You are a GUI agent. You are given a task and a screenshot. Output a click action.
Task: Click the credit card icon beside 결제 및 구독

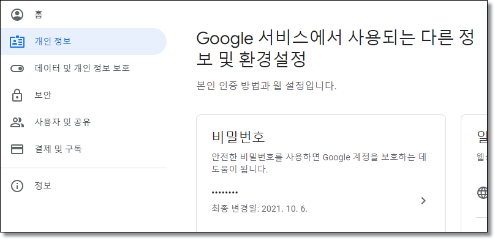tap(17, 149)
